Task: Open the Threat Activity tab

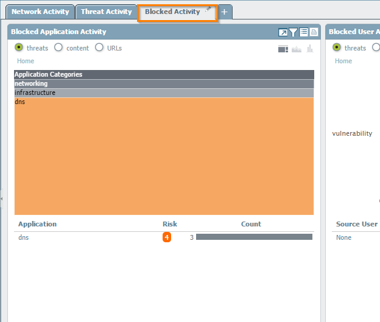Action: pyautogui.click(x=107, y=12)
